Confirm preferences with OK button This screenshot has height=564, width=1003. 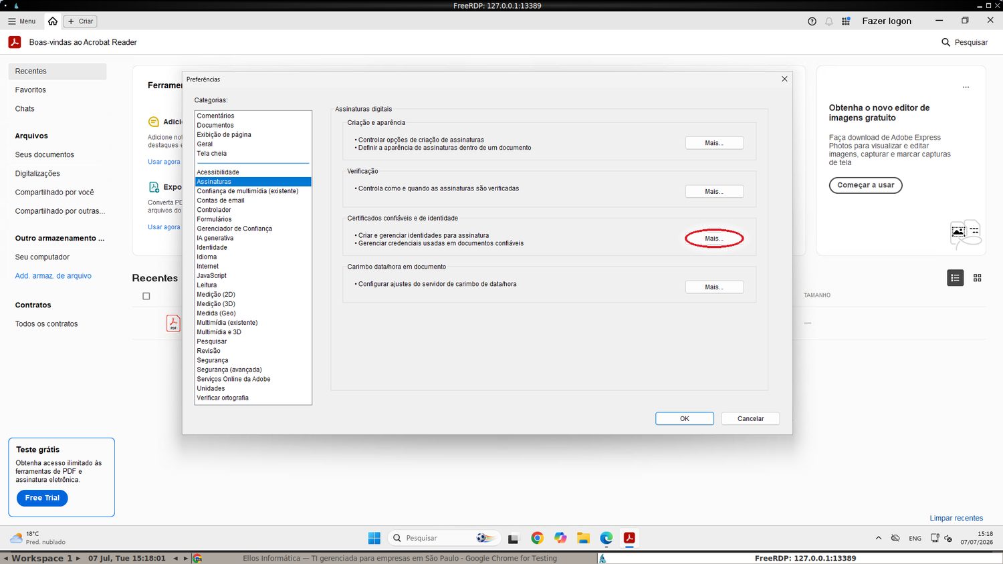(685, 418)
